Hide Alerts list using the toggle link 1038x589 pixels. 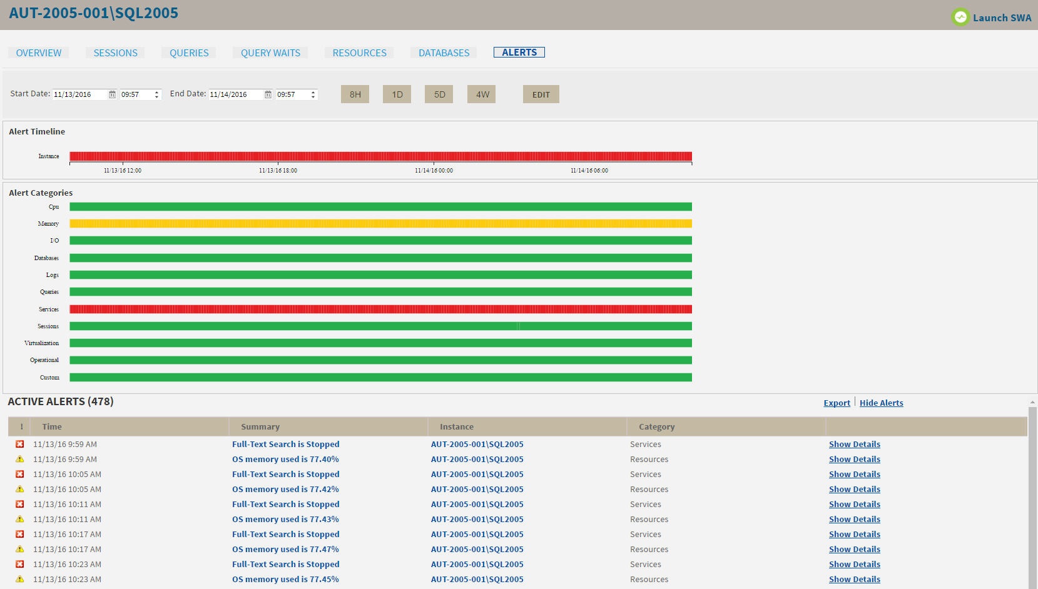point(881,403)
